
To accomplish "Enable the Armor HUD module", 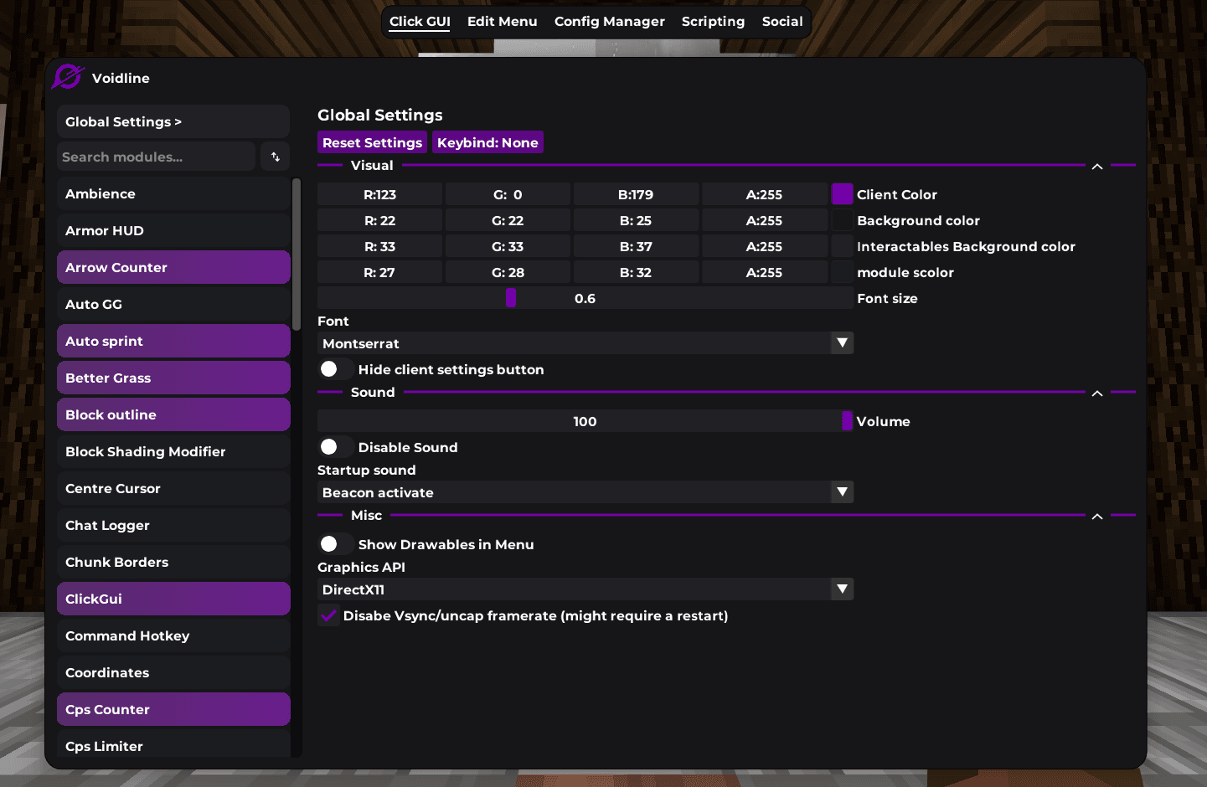I will click(173, 230).
